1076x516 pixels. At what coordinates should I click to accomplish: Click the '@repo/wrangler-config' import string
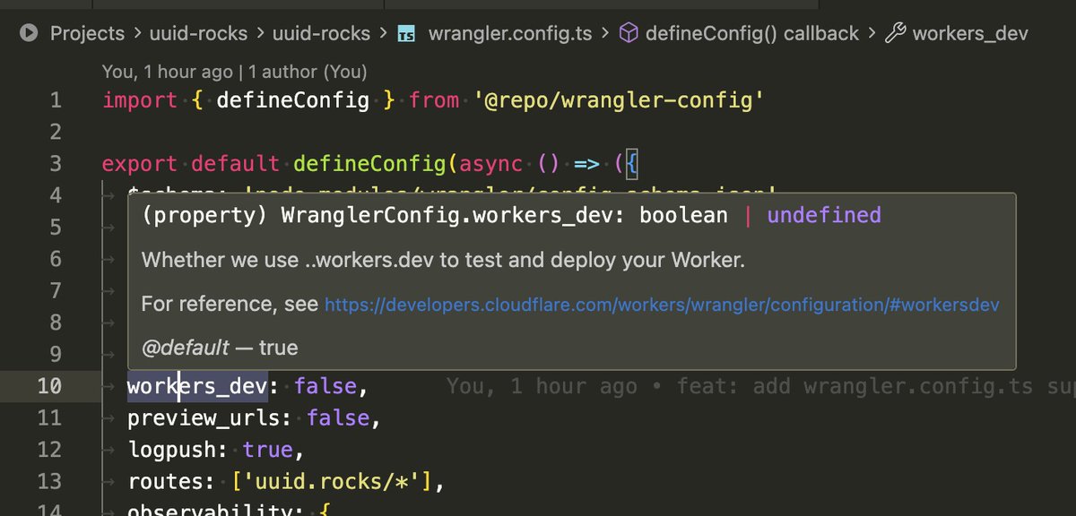coord(618,100)
